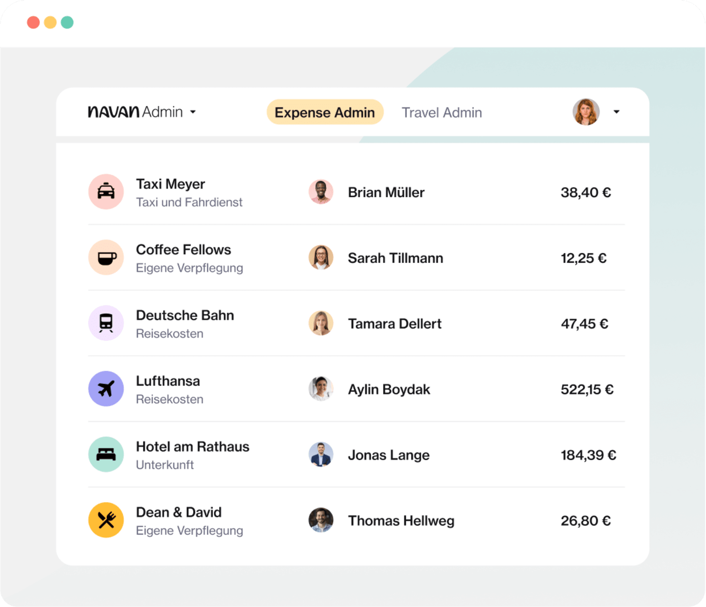706x607 pixels.
Task: Switch to the Expense Admin tab
Action: (325, 112)
